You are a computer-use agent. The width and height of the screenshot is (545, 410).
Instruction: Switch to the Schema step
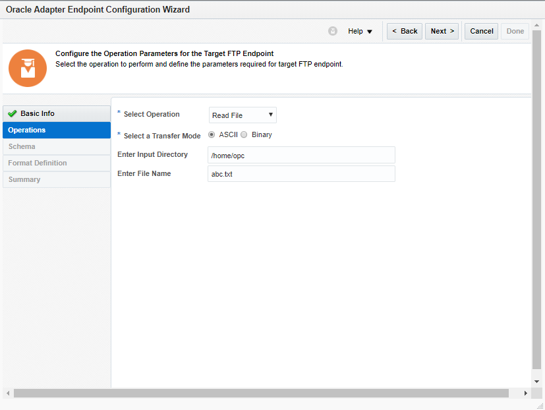coord(57,146)
